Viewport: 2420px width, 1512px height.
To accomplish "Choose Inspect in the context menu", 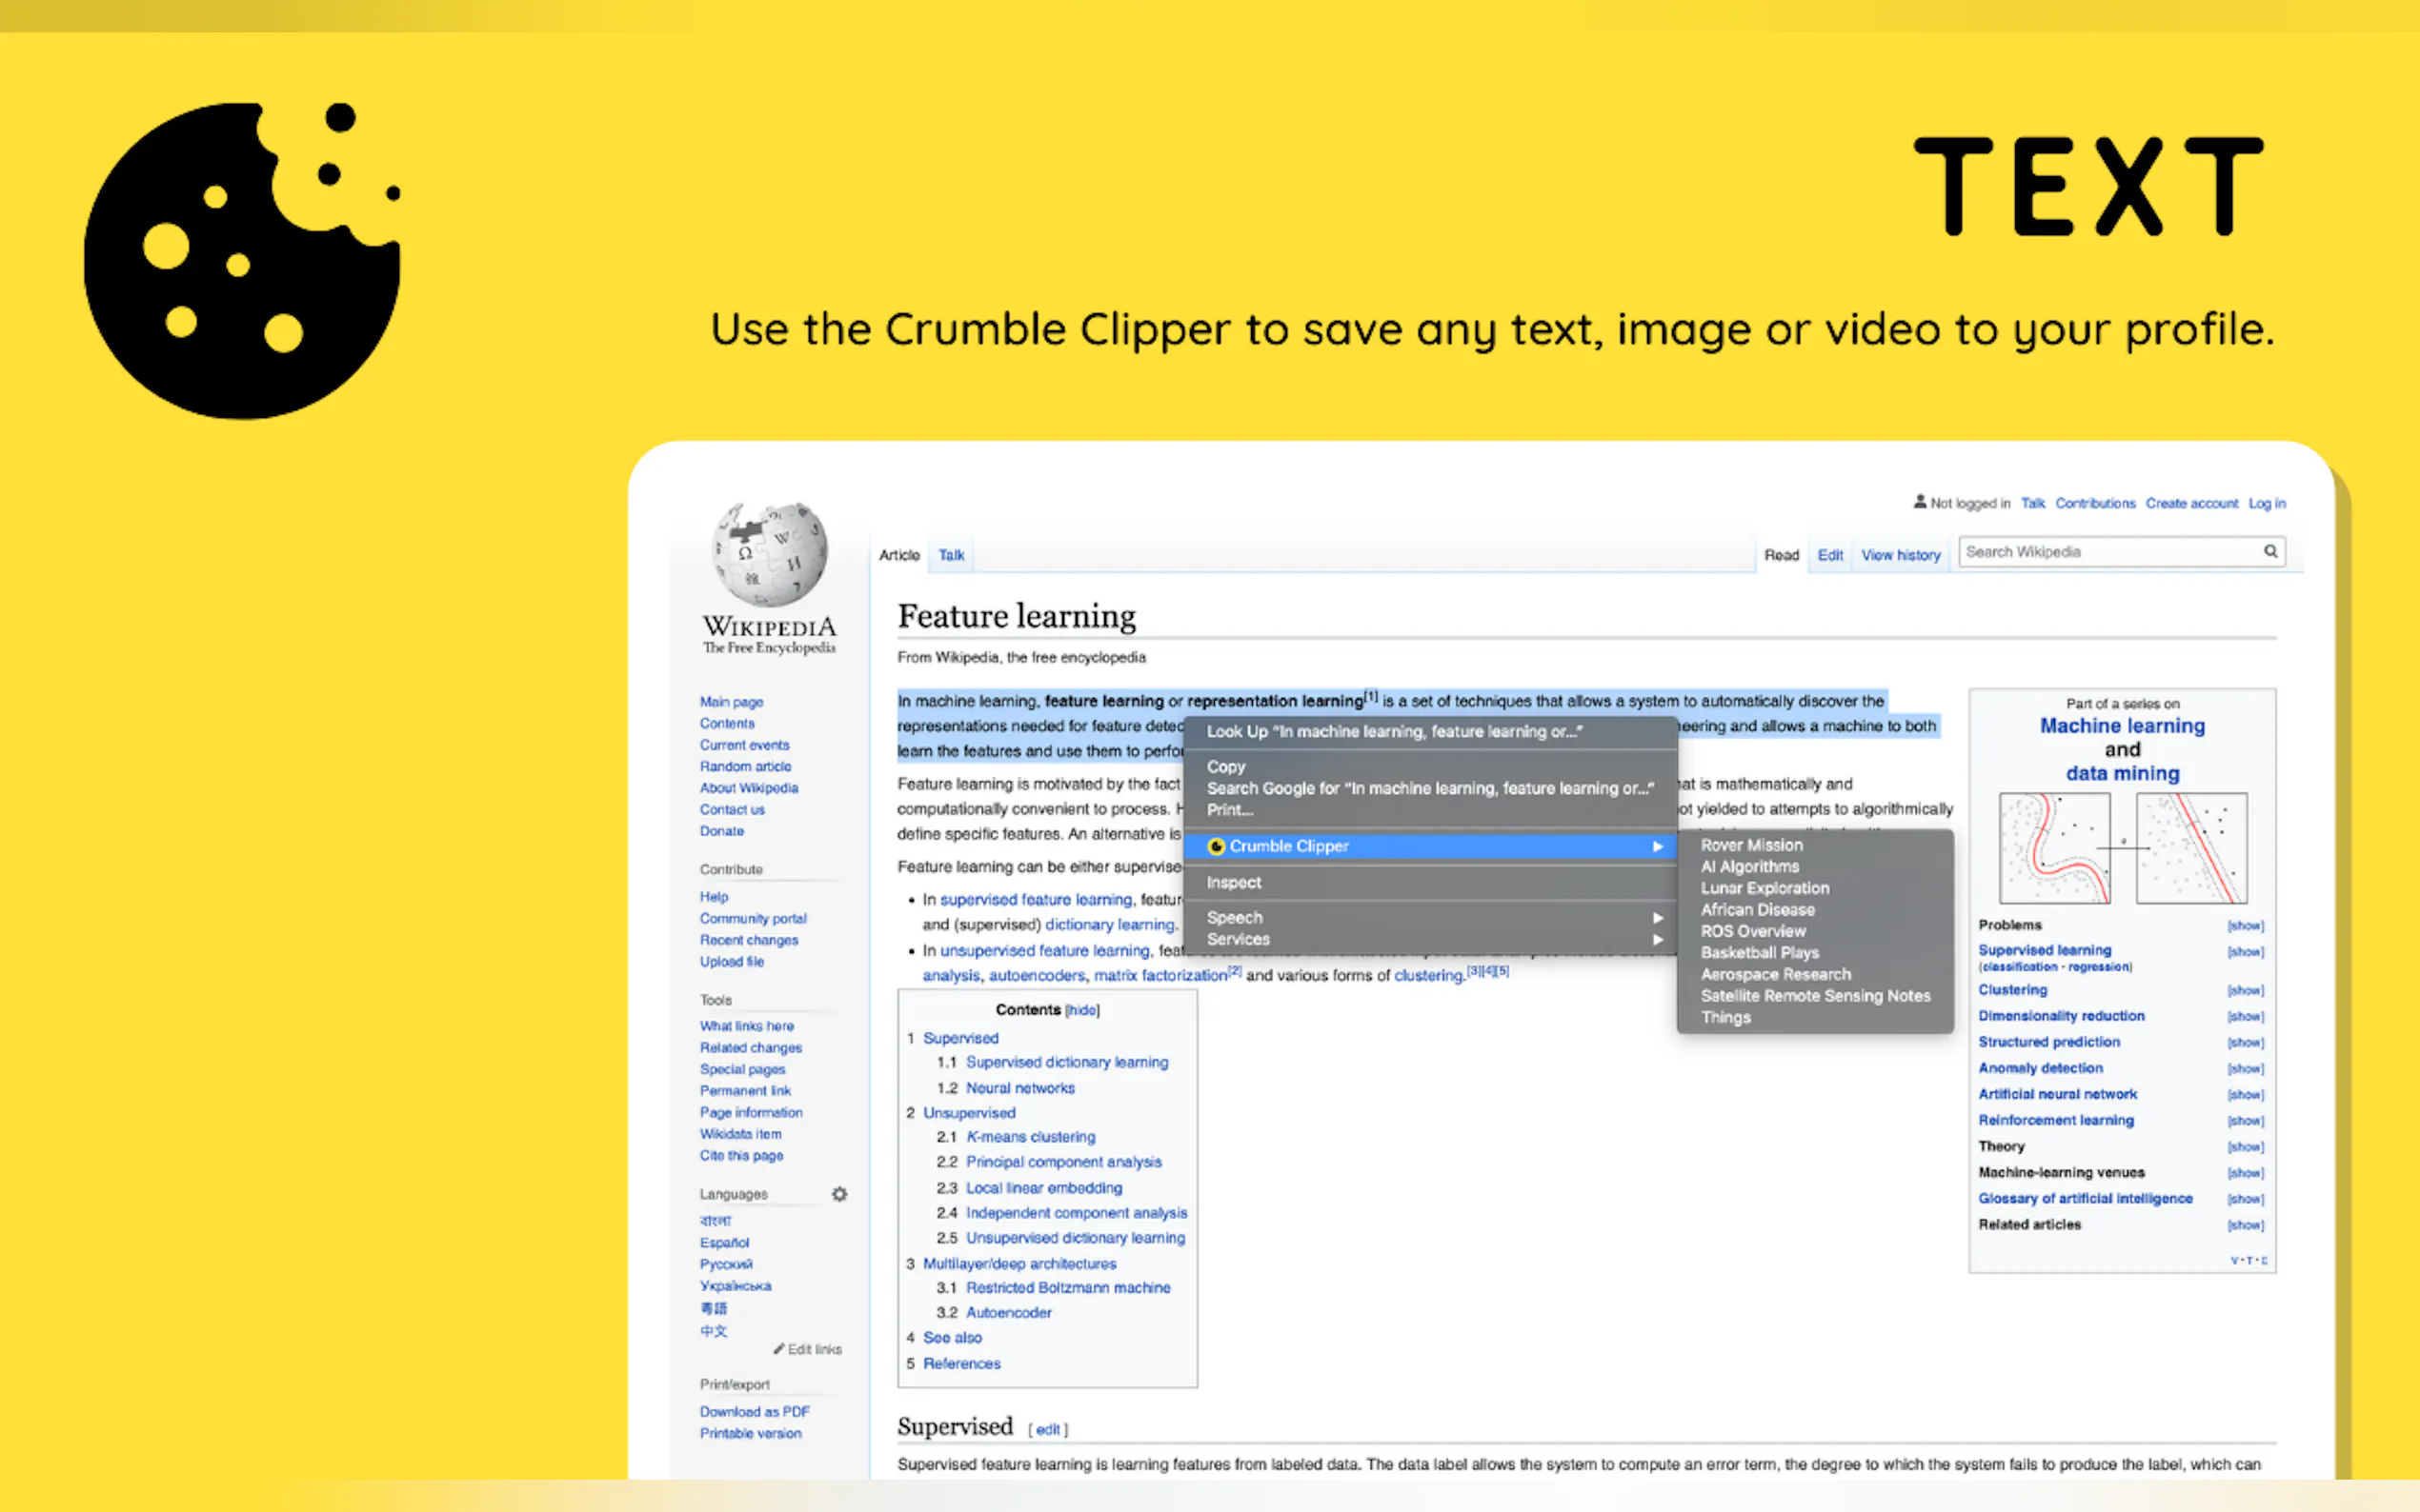I will point(1234,882).
